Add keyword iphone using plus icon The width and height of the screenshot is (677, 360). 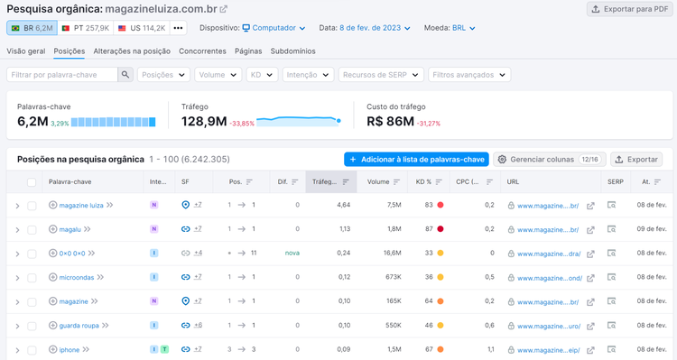pyautogui.click(x=52, y=349)
